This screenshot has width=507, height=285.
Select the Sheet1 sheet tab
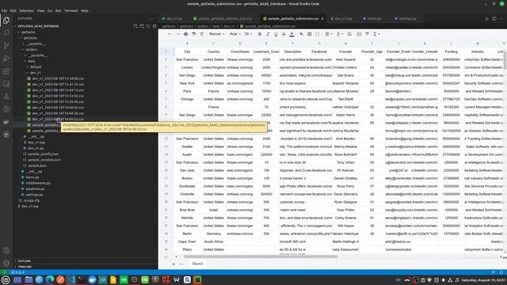[x=197, y=264]
